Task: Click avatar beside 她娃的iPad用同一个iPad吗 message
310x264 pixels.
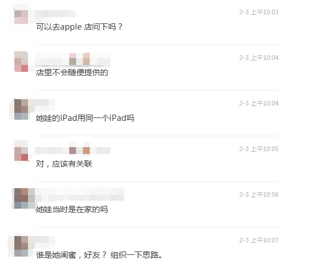Action: (21, 109)
